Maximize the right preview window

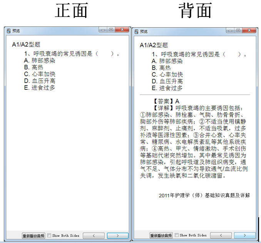238,30
